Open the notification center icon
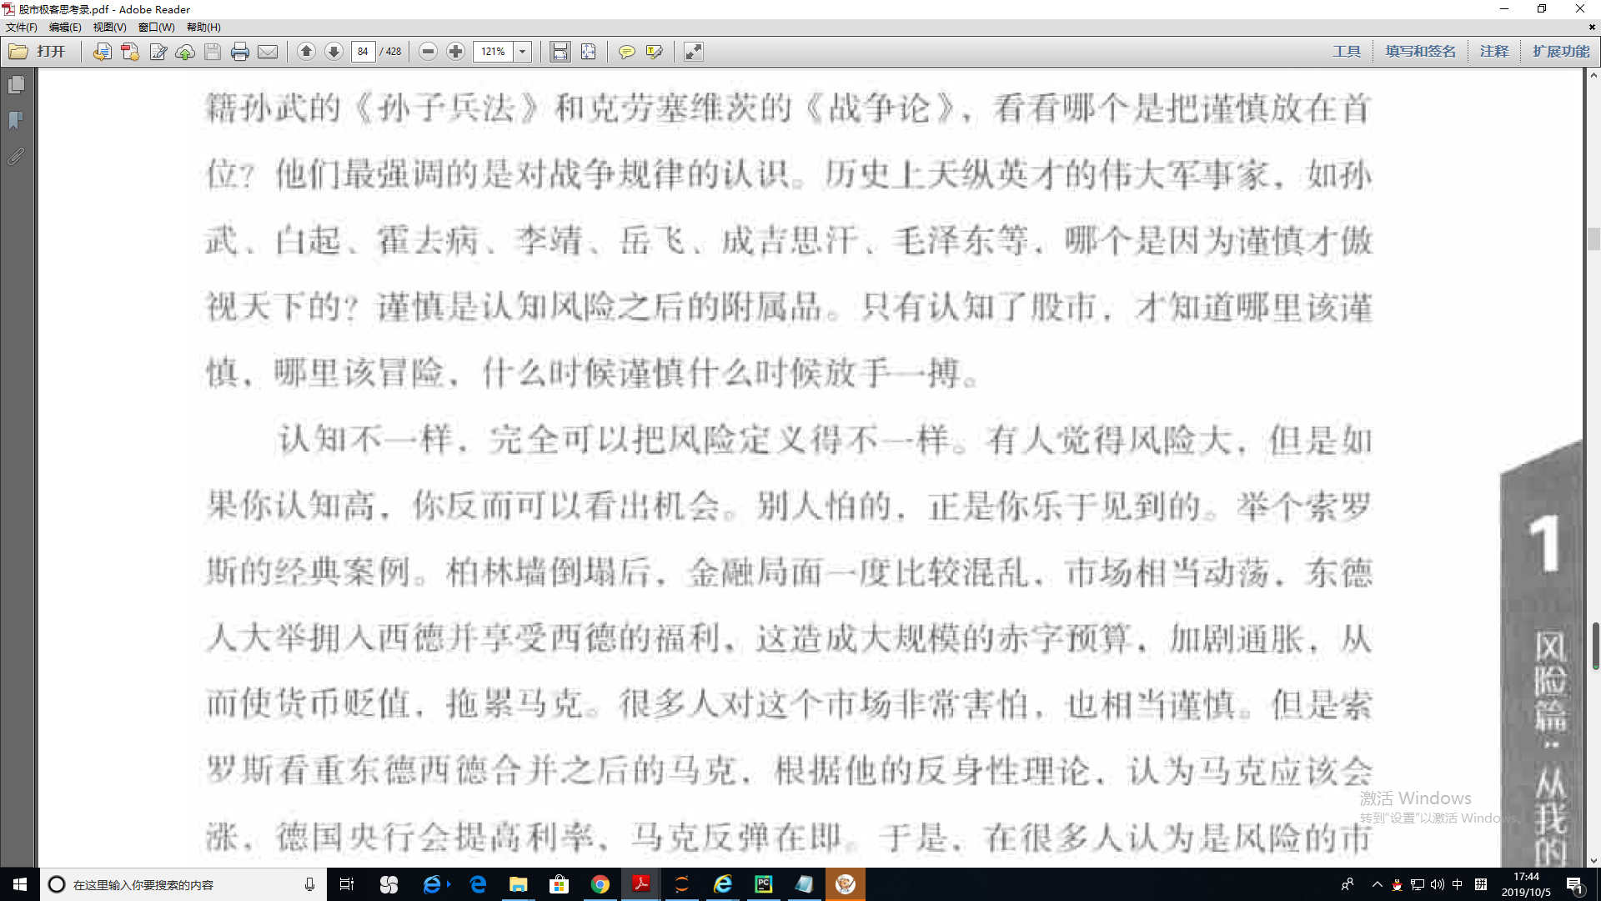Viewport: 1601px width, 901px height. click(1575, 884)
